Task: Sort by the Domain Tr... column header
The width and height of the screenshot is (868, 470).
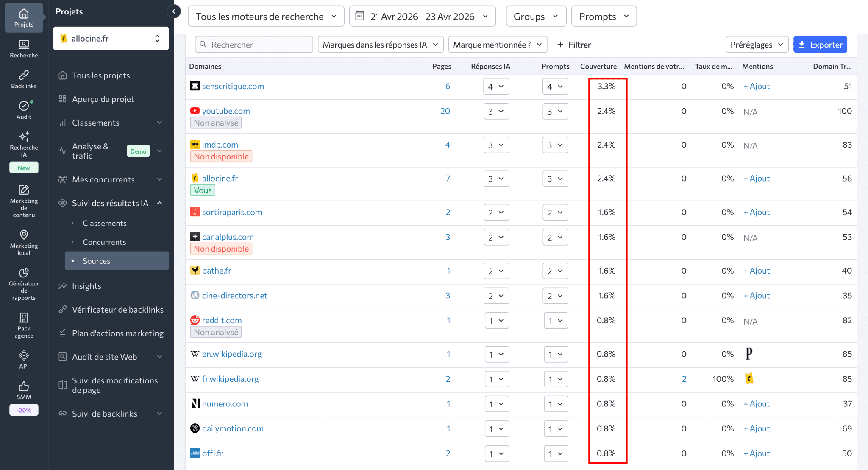Action: [x=832, y=66]
